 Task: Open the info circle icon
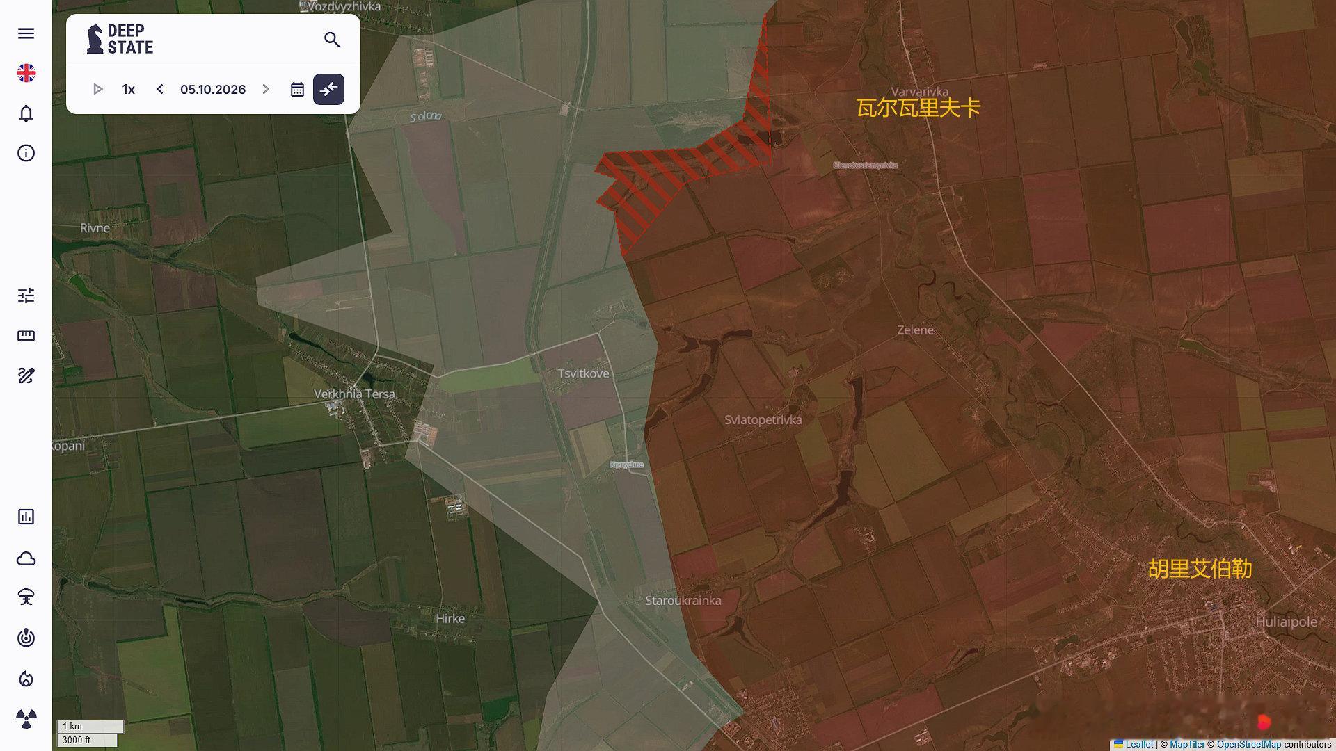pyautogui.click(x=26, y=153)
